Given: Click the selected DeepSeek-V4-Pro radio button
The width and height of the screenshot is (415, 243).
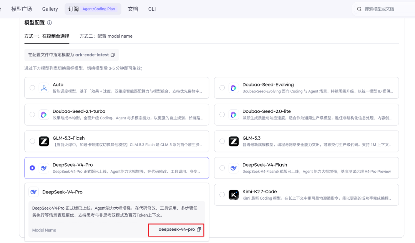Looking at the screenshot, I should [x=32, y=168].
